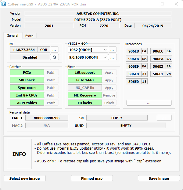The height and width of the screenshot is (190, 183).
Task: Click the PCH field Z270
Action: (104, 25)
